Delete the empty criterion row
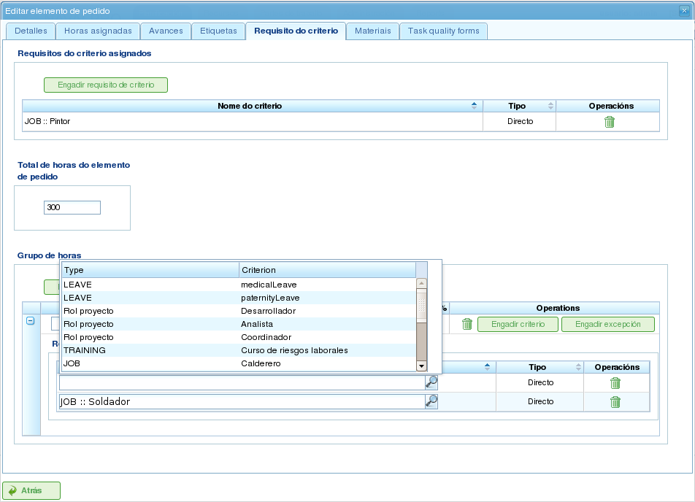Screen dimensions: 695x502 pyautogui.click(x=615, y=383)
